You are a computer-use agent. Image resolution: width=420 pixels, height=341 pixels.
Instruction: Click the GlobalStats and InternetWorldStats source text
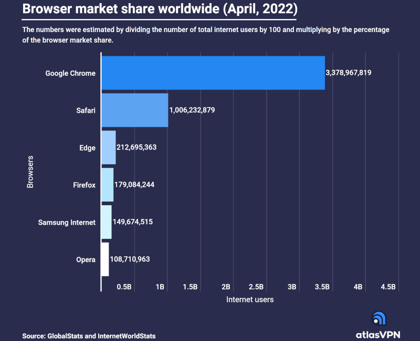pos(89,335)
